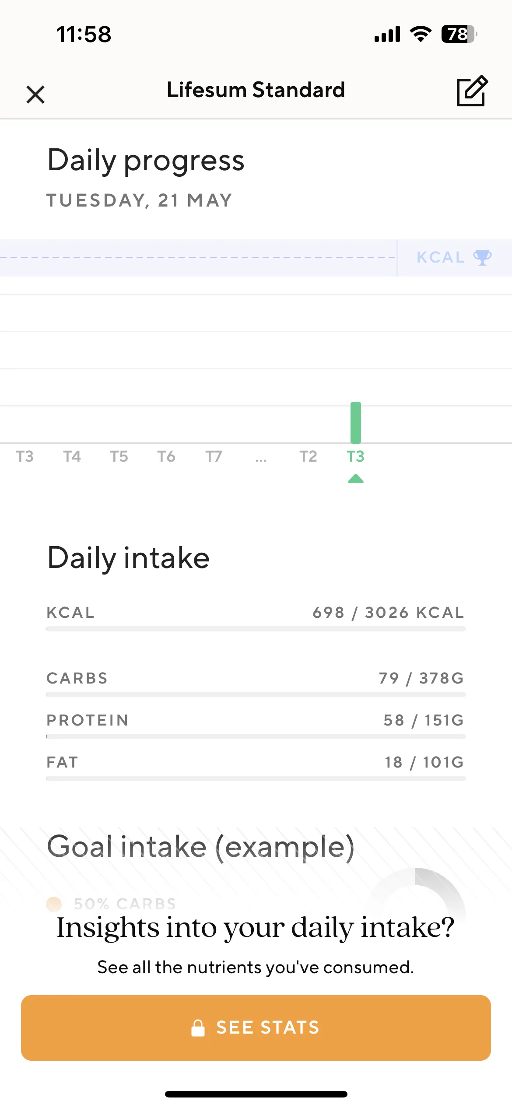Select day T5 on the chart axis
This screenshot has width=512, height=1108.
click(x=119, y=456)
